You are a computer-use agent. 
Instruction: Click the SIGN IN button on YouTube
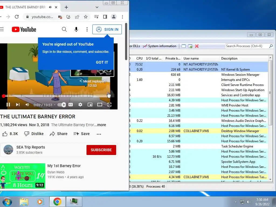[x=107, y=29]
